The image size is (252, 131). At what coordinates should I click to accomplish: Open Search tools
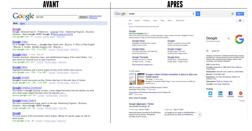180,20
